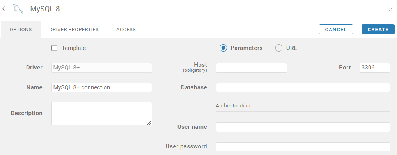Image resolution: width=397 pixels, height=155 pixels.
Task: Click the User name input field
Action: click(303, 127)
